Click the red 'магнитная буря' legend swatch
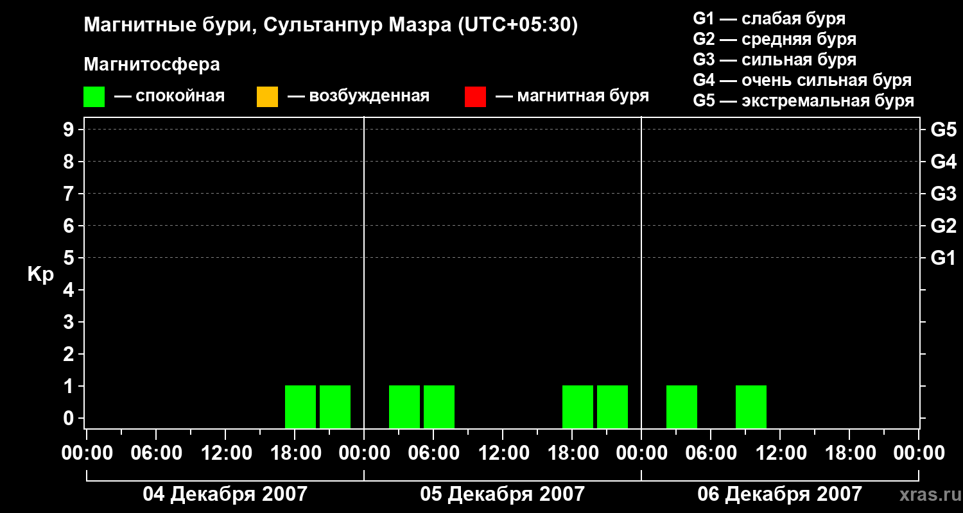Screen dimensions: 963x513 point(475,96)
